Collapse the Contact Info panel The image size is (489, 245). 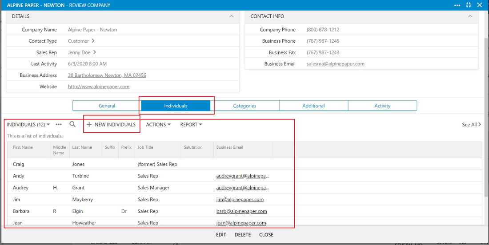470,16
